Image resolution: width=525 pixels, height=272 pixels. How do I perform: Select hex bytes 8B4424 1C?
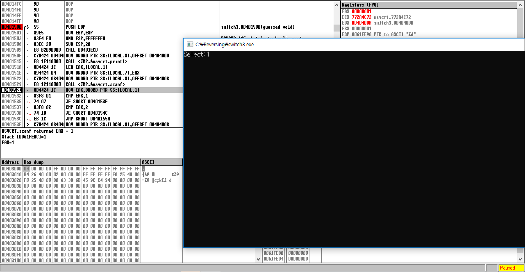(x=45, y=90)
